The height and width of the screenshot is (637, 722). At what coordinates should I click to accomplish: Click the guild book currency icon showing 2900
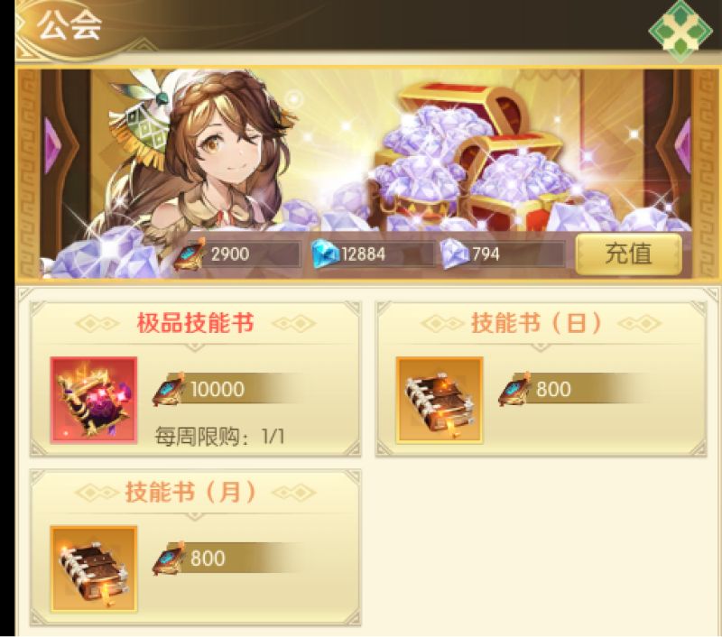coord(190,254)
